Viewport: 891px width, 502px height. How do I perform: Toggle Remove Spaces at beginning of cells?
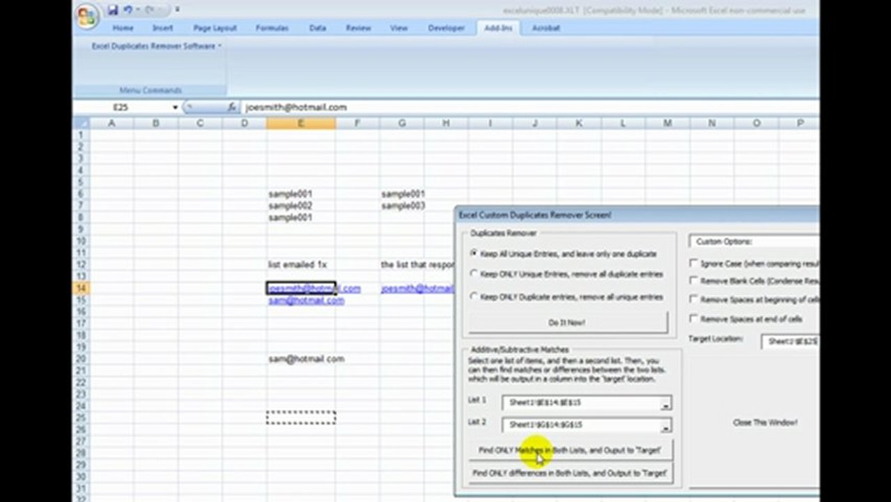(x=694, y=299)
